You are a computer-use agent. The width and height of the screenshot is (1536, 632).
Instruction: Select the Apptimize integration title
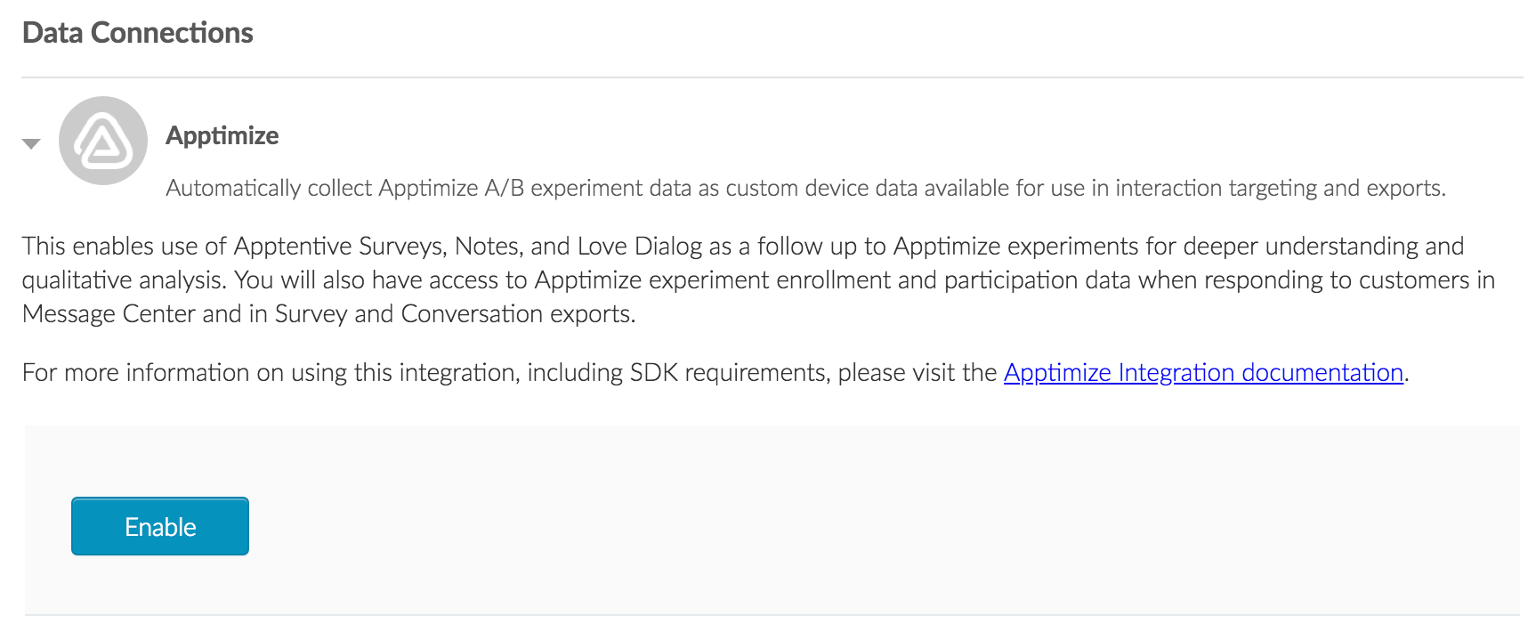[x=222, y=135]
